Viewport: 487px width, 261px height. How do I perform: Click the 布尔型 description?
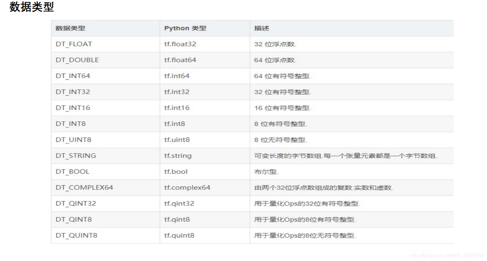pyautogui.click(x=266, y=172)
